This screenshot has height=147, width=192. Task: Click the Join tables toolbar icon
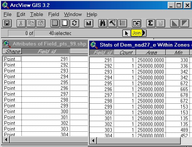[136, 23]
